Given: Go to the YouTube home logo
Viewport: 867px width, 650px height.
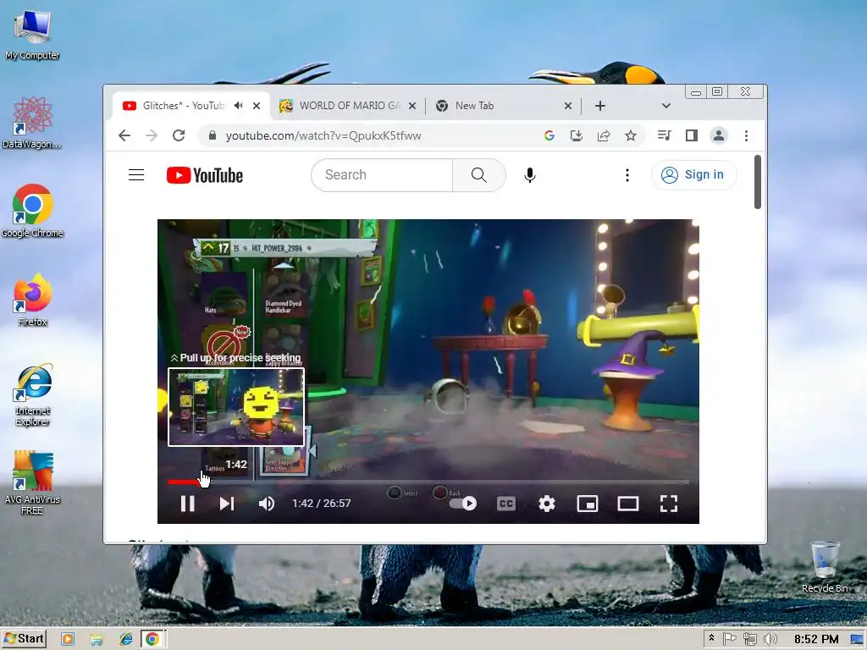Looking at the screenshot, I should pos(205,175).
